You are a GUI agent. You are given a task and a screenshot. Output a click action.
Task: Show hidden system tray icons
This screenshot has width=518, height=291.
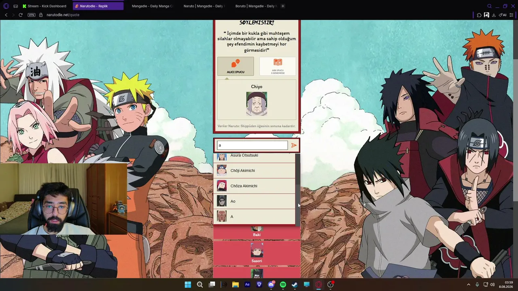[469, 285]
